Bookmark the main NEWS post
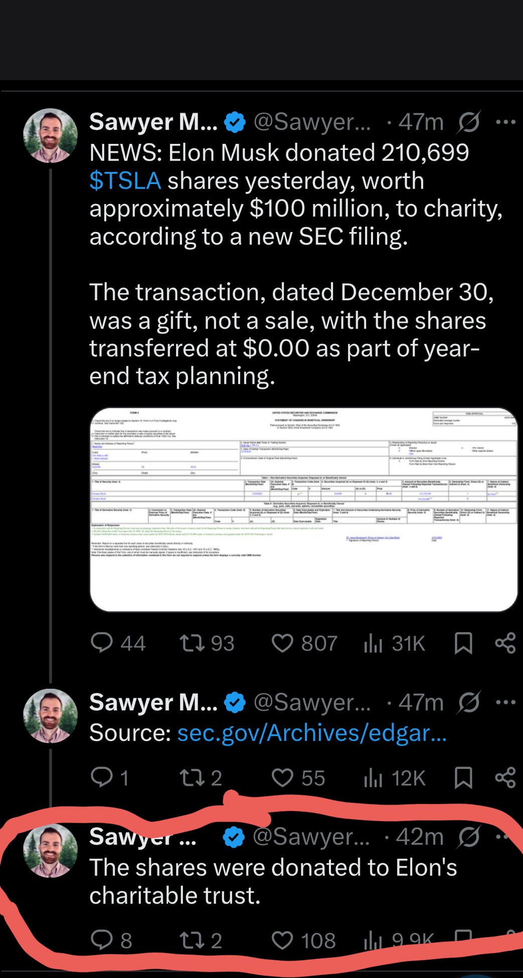The width and height of the screenshot is (523, 978). click(463, 643)
